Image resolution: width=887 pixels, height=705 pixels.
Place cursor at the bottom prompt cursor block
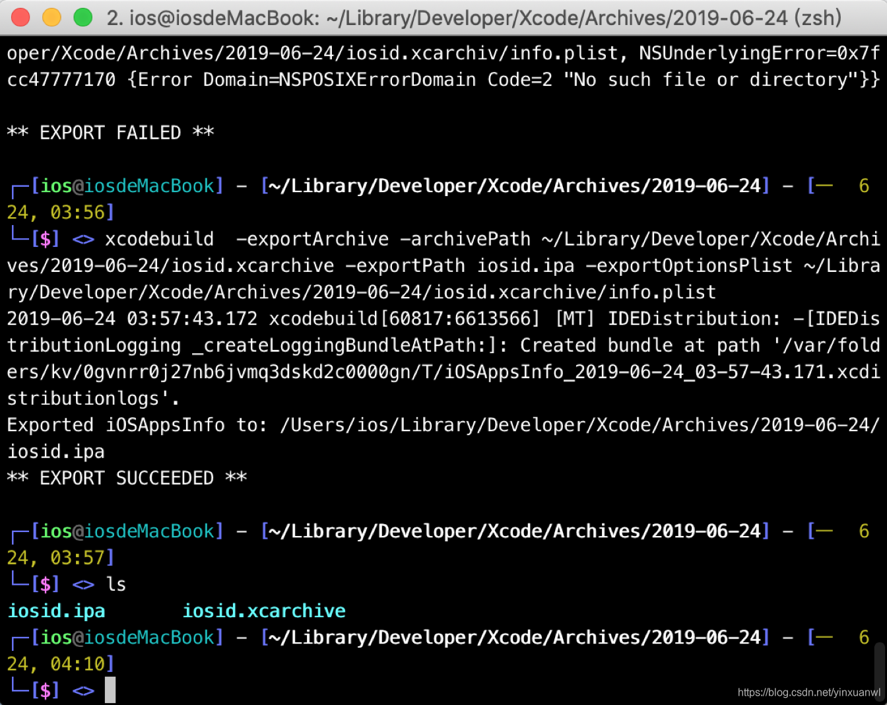coord(110,690)
